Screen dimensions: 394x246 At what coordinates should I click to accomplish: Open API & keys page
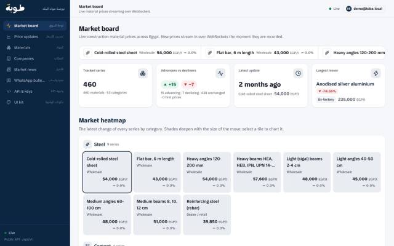click(x=35, y=92)
